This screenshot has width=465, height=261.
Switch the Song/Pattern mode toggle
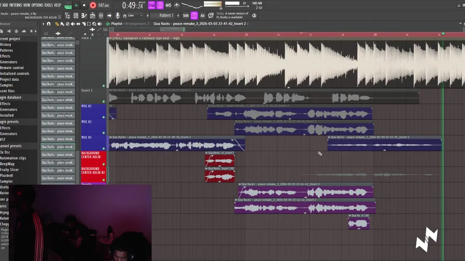click(x=68, y=5)
